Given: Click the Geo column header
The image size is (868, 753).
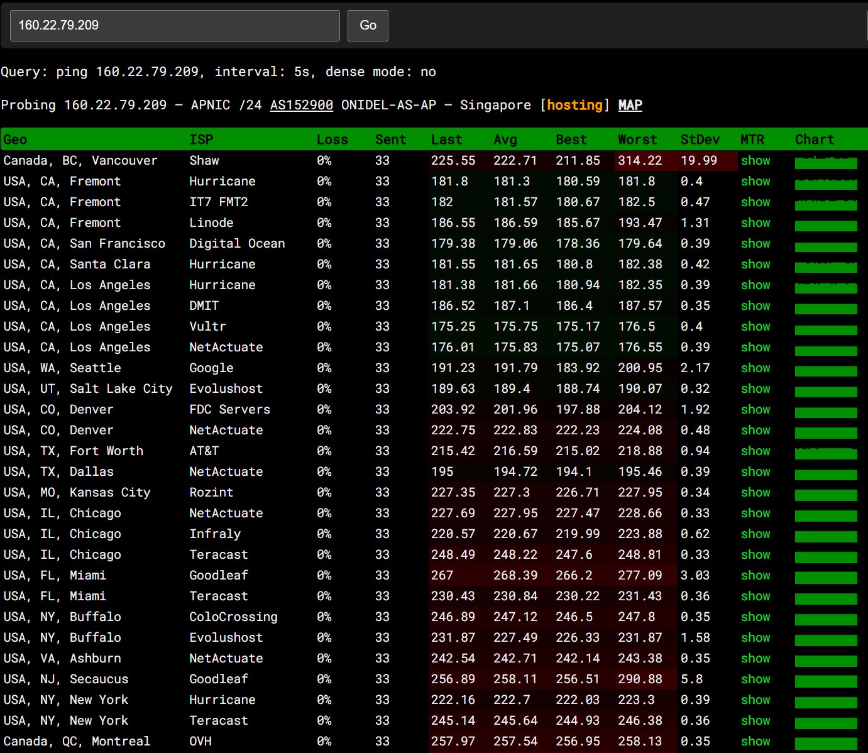Looking at the screenshot, I should click(x=15, y=140).
